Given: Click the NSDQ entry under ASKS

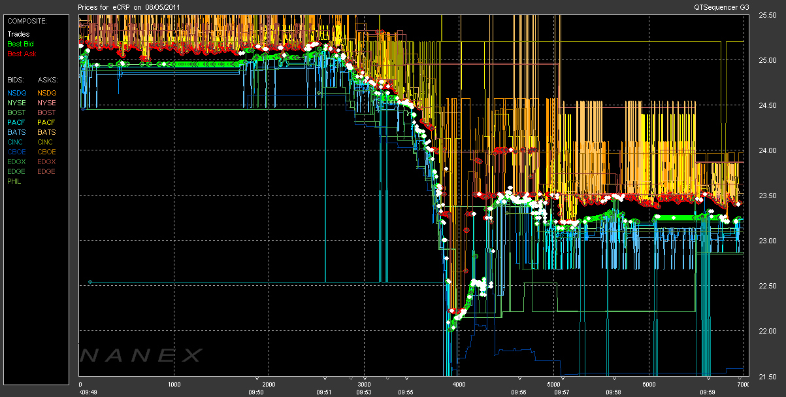Looking at the screenshot, I should (x=46, y=93).
